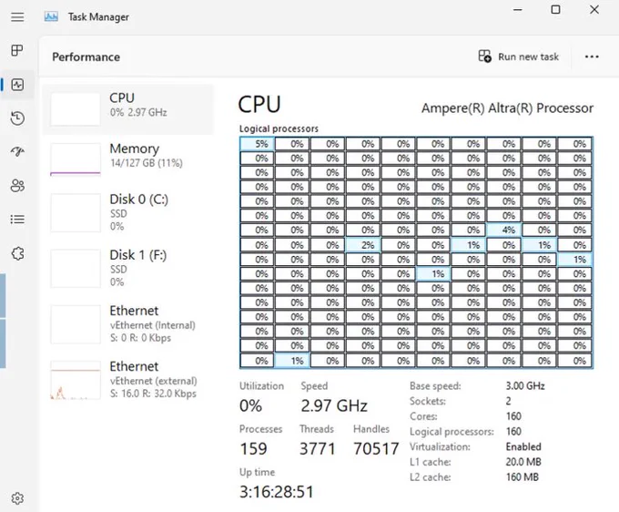
Task: Open the Services page icon
Action: click(18, 253)
